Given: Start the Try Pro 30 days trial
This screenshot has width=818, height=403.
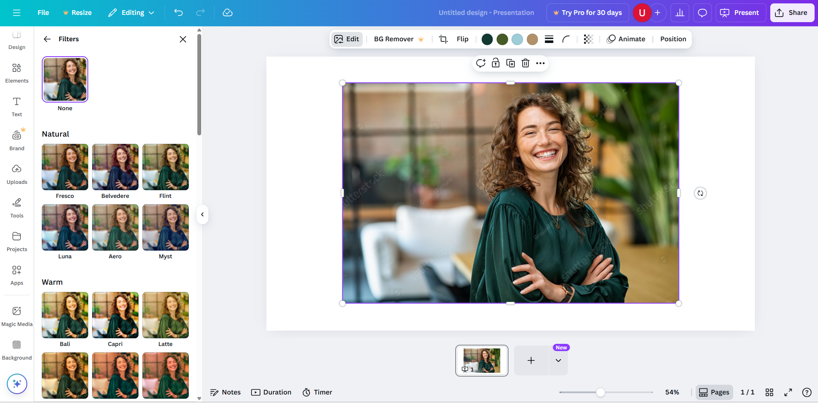Looking at the screenshot, I should click(x=587, y=13).
